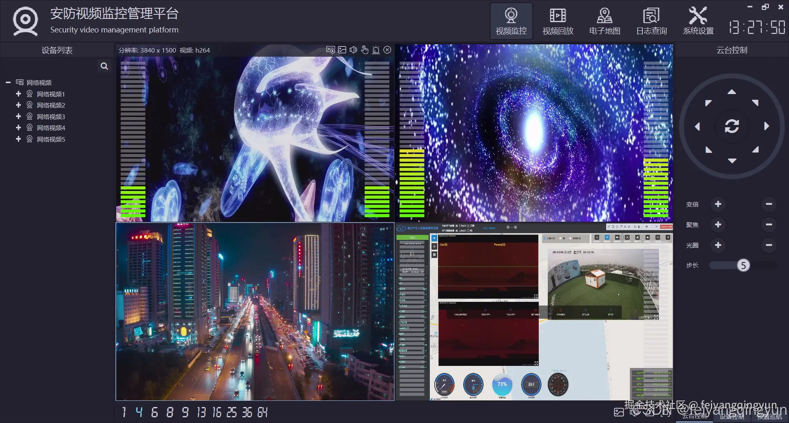Image resolution: width=789 pixels, height=423 pixels.
Task: Expand the 网络视频5 tree node
Action: pos(18,139)
